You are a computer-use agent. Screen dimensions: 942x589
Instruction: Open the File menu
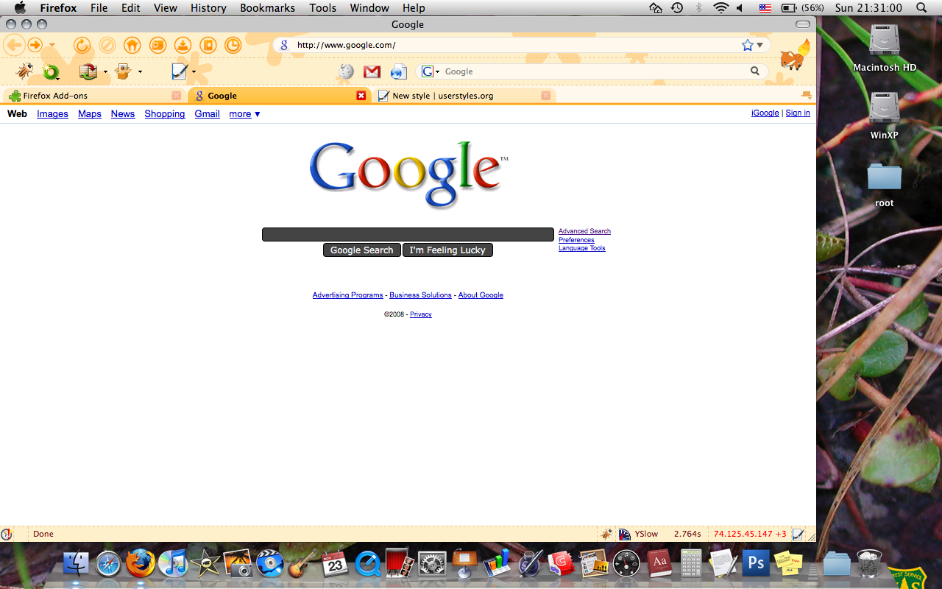point(99,8)
